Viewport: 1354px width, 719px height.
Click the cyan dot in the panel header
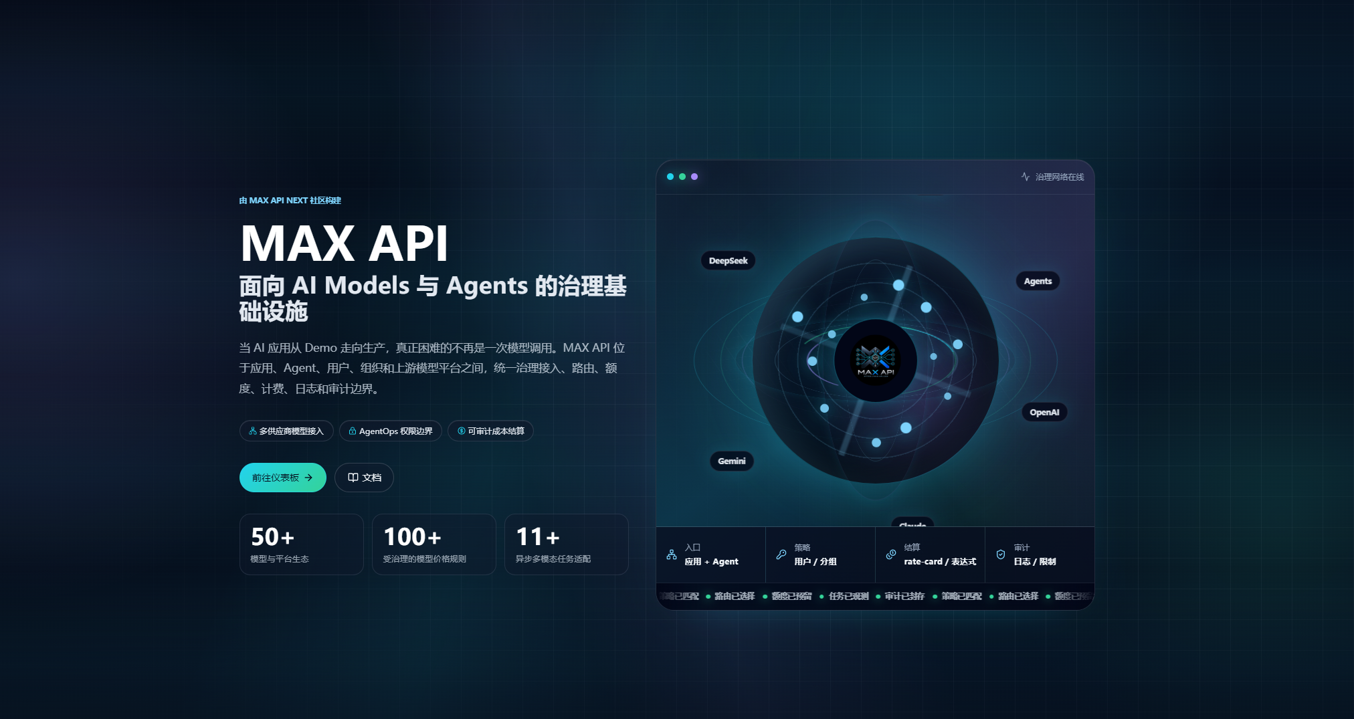(670, 177)
